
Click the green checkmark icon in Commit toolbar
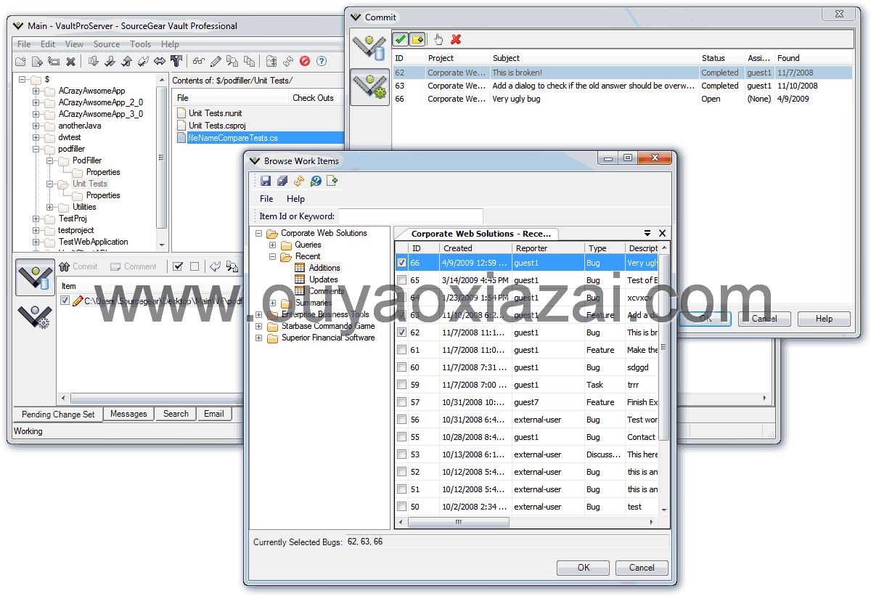[x=400, y=39]
